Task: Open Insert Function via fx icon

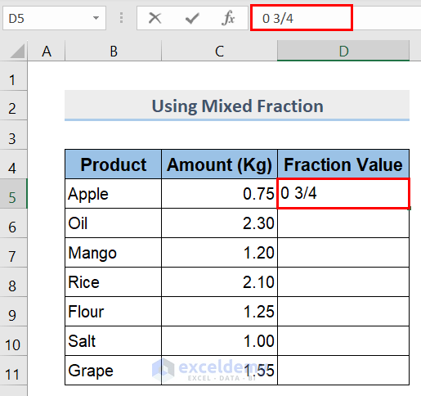Action: 228,18
